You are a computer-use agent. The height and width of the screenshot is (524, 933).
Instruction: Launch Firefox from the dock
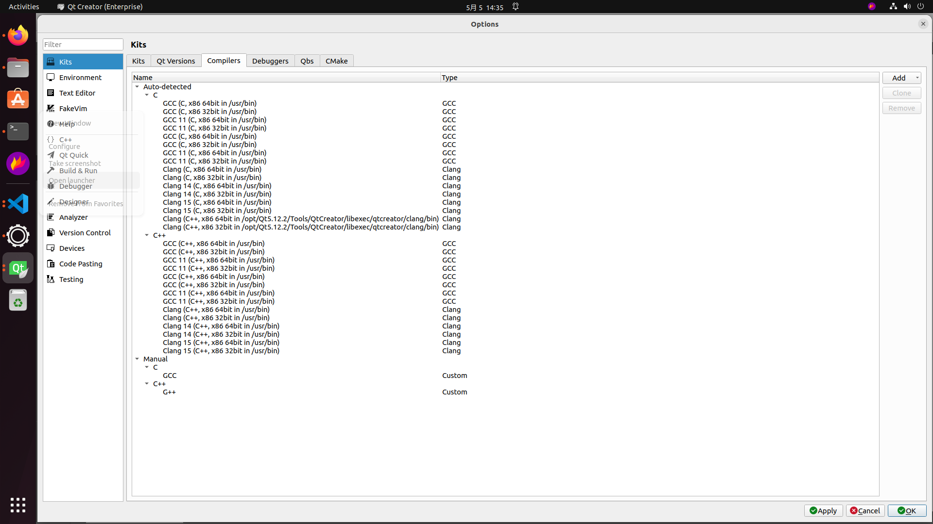click(17, 35)
